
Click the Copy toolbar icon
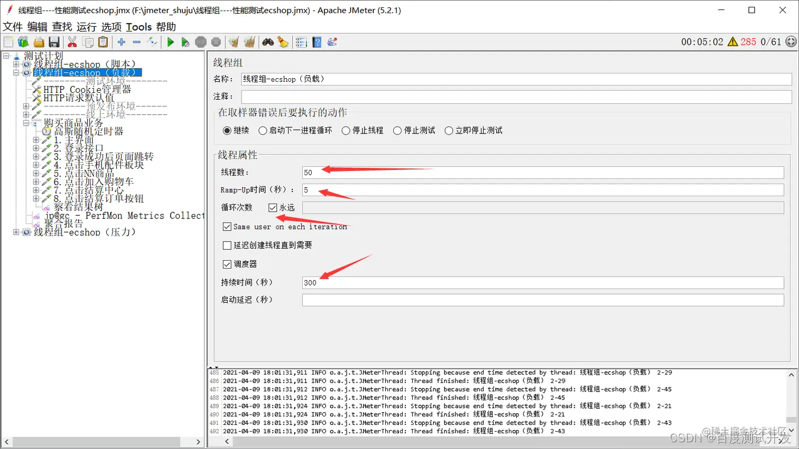point(88,42)
